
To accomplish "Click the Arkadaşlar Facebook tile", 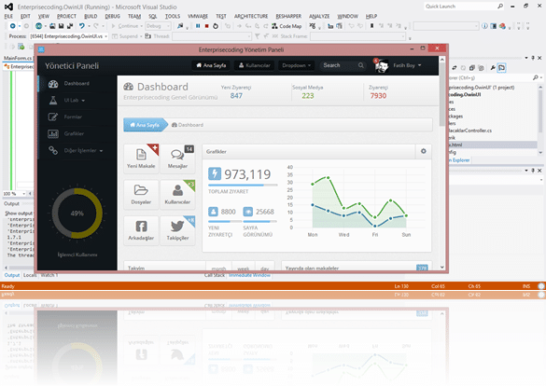I will (x=141, y=231).
